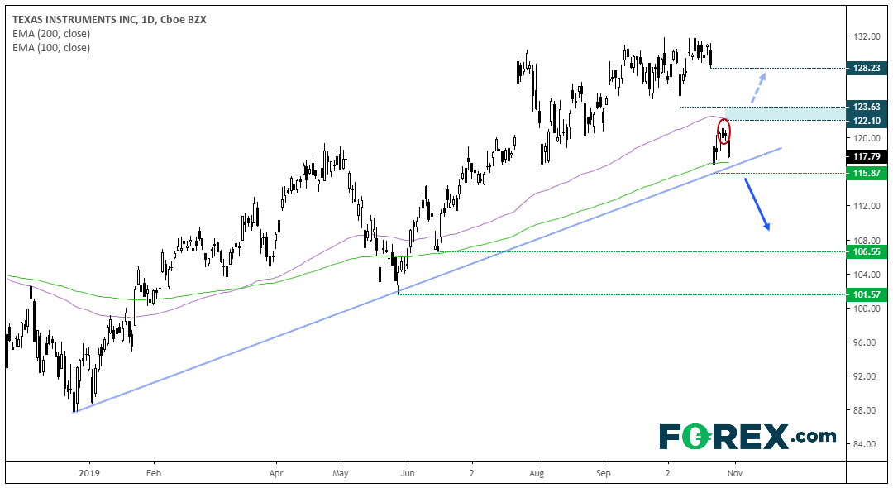The height and width of the screenshot is (488, 893).
Task: Click the TEXAS INSTRUMENTS INC chart title
Action: click(x=109, y=19)
